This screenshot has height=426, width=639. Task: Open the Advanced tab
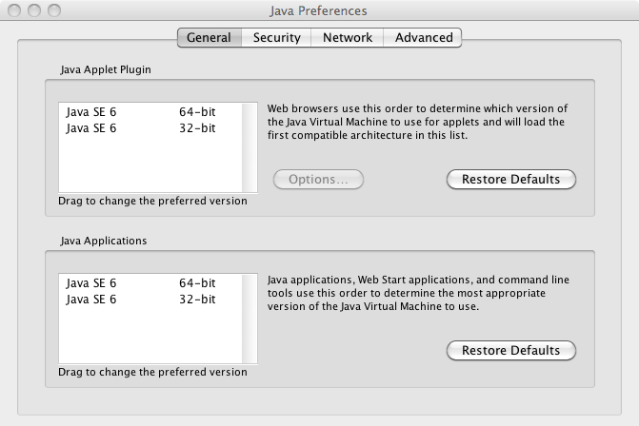[423, 37]
